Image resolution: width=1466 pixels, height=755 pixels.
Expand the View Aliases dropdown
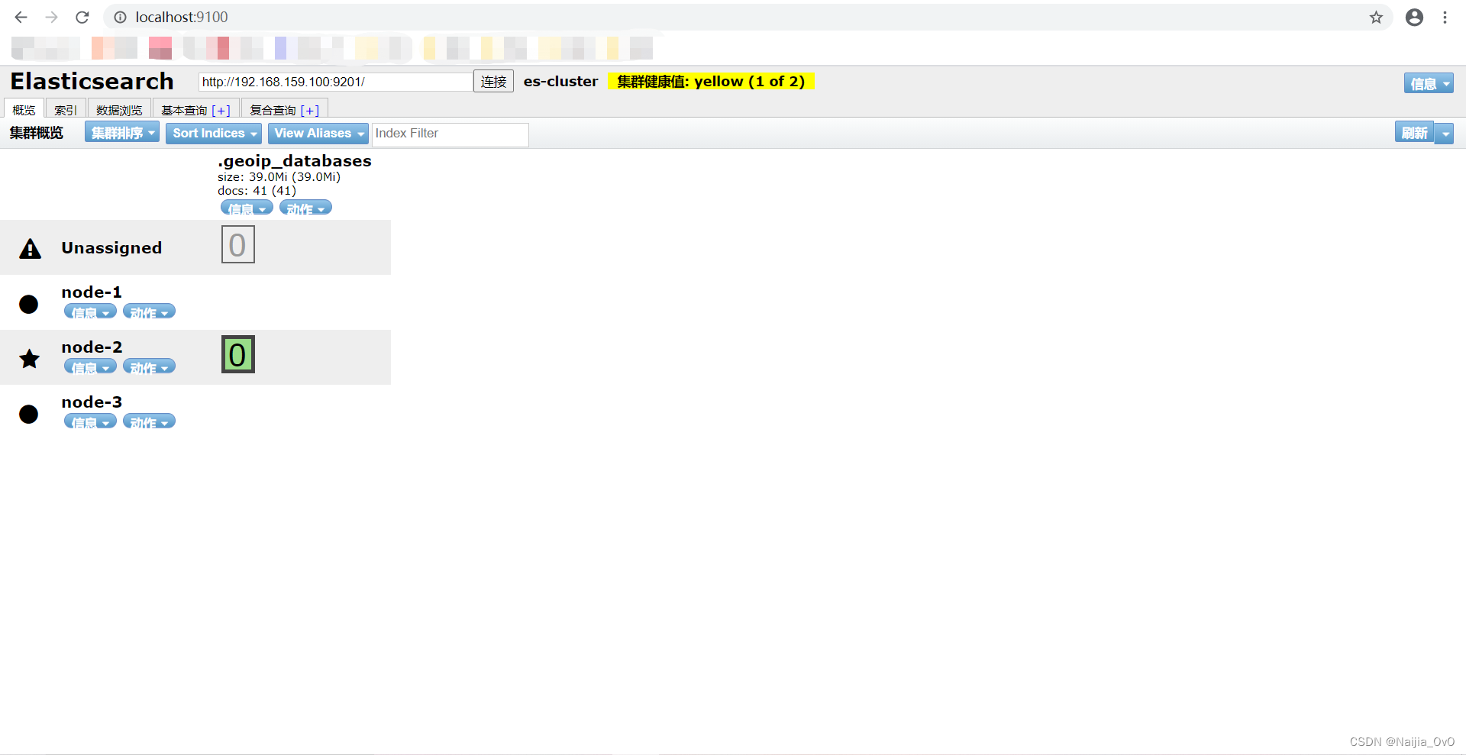coord(318,134)
